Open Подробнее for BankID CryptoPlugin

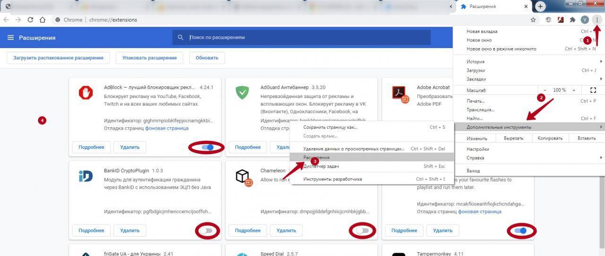[91, 231]
